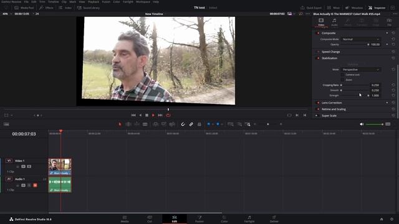Open the Playback menu
The image size is (399, 224).
94,2
